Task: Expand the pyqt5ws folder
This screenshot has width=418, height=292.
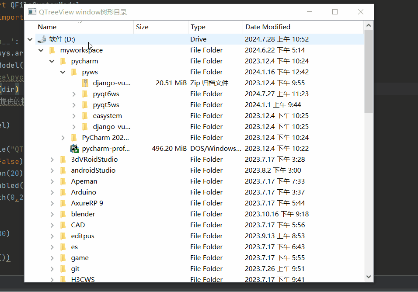Action: pos(74,105)
